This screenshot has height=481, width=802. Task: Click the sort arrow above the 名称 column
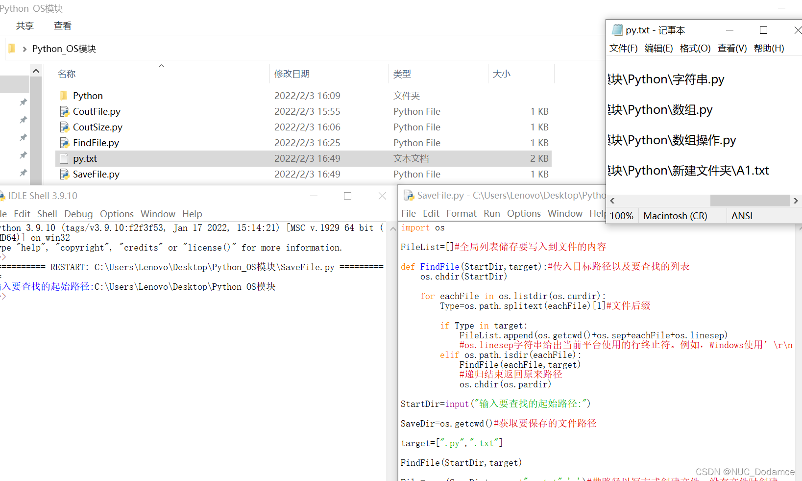pyautogui.click(x=161, y=66)
